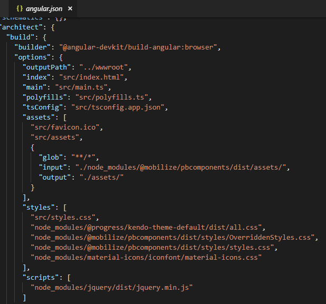Click the "src/main.ts" value
Viewport: 326px width, 304px height.
coord(81,87)
